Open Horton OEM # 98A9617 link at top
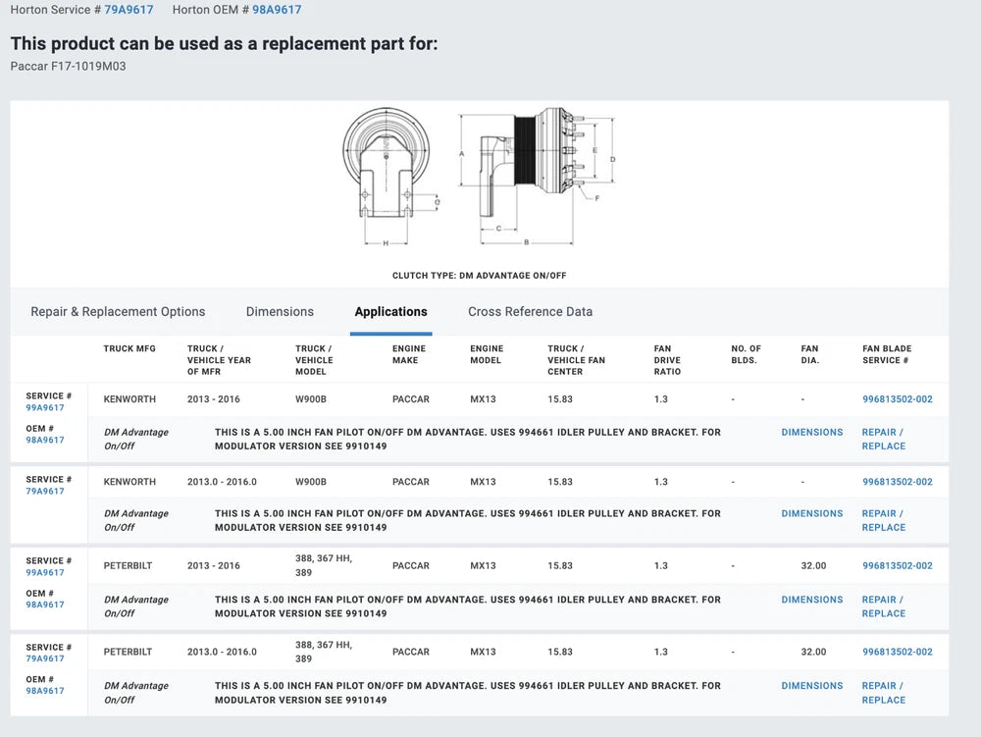The height and width of the screenshot is (737, 981). pyautogui.click(x=277, y=10)
